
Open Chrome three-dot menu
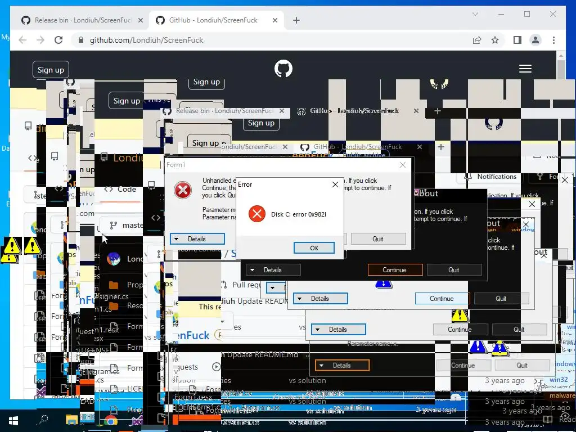(x=553, y=40)
